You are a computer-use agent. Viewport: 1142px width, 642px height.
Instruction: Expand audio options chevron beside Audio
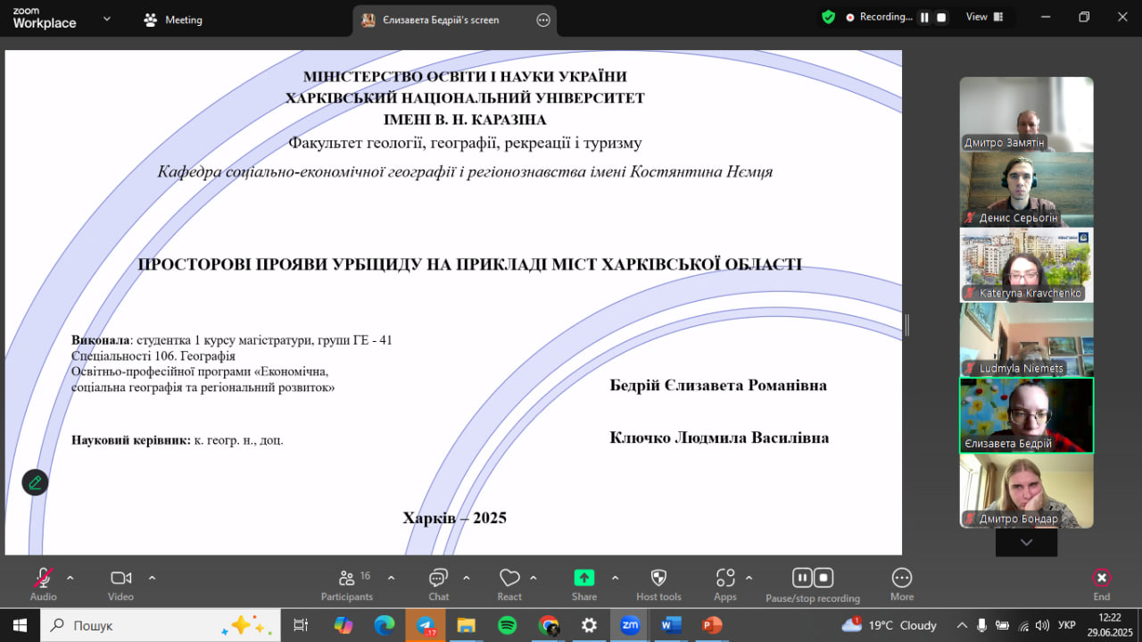click(70, 578)
